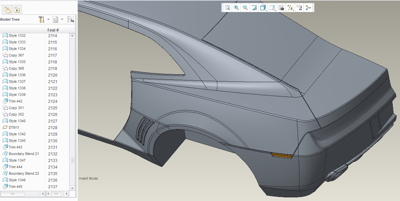Viewport: 400px width, 201px height.
Task: Open the Display Style cube dropdown
Action: (263, 8)
